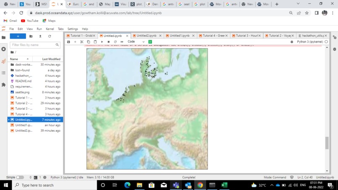
Task: Click the map output image of Europe
Action: [x=147, y=109]
